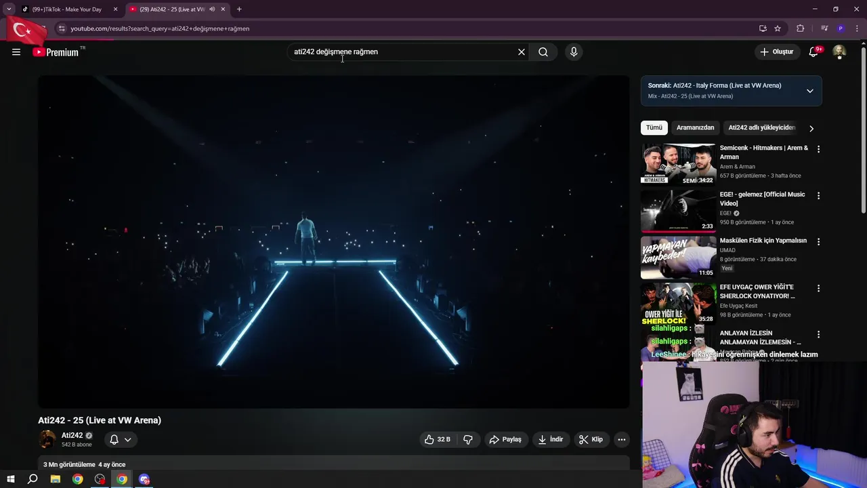Open options for Maskülen Fizik video
This screenshot has height=488, width=867.
(x=818, y=242)
